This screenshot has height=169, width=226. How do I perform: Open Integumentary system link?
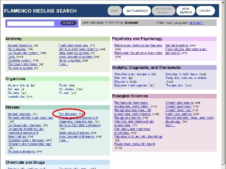point(74,53)
